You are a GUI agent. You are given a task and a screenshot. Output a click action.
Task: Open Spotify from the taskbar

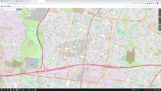pos(23,90)
